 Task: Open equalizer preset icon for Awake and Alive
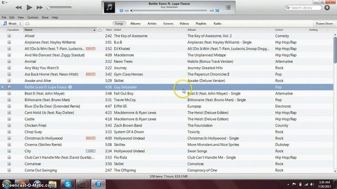click(x=9, y=81)
